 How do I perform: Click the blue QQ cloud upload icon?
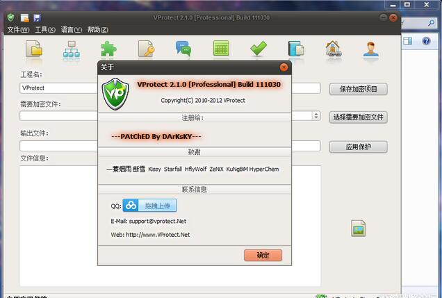(x=131, y=206)
